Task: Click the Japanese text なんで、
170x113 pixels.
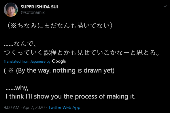Action: point(25,44)
